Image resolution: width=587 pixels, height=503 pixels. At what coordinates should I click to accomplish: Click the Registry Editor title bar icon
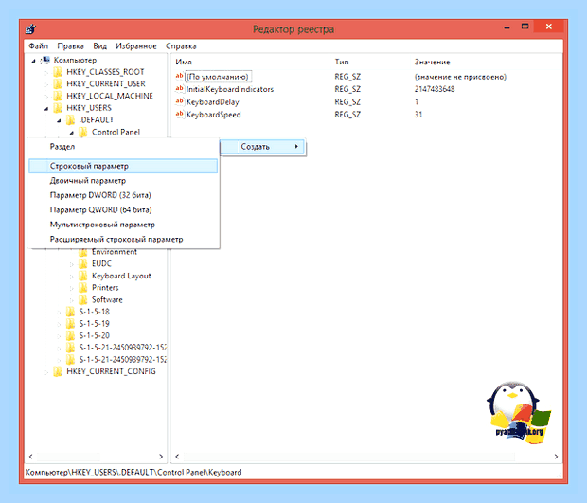pos(31,28)
